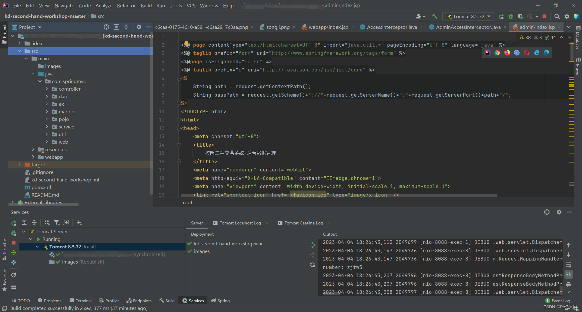Click the editor horizontal scrollbar
Viewport: 582px width, 312px height.
click(x=339, y=196)
